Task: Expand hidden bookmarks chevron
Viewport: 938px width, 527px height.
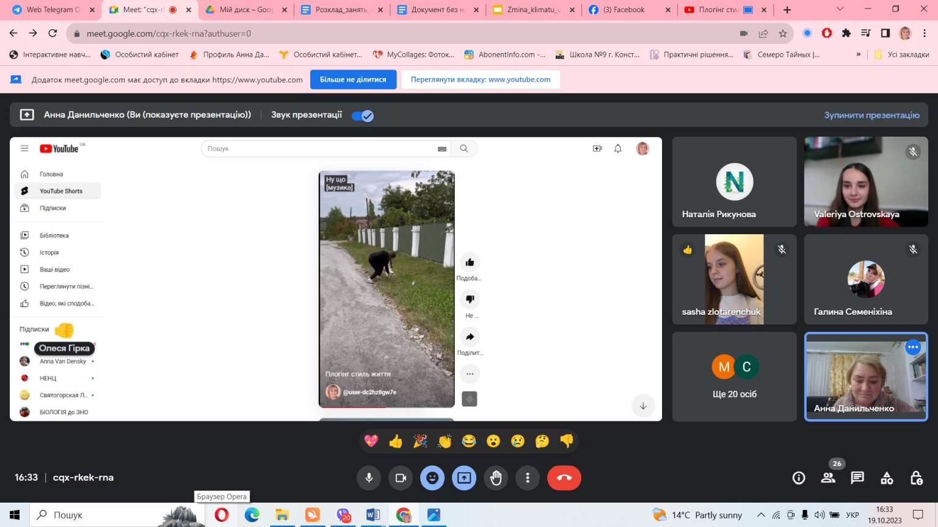Action: [x=859, y=54]
